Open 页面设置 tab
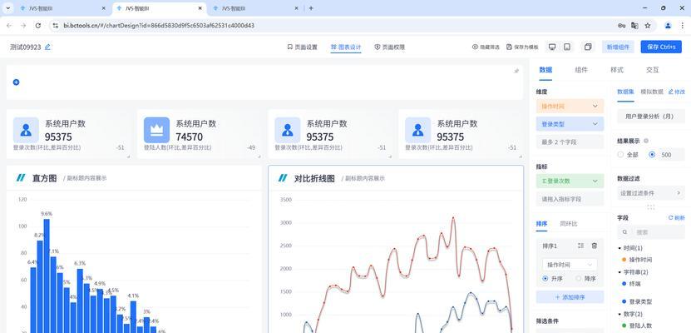Viewport: 691px width, 333px height. coord(302,47)
